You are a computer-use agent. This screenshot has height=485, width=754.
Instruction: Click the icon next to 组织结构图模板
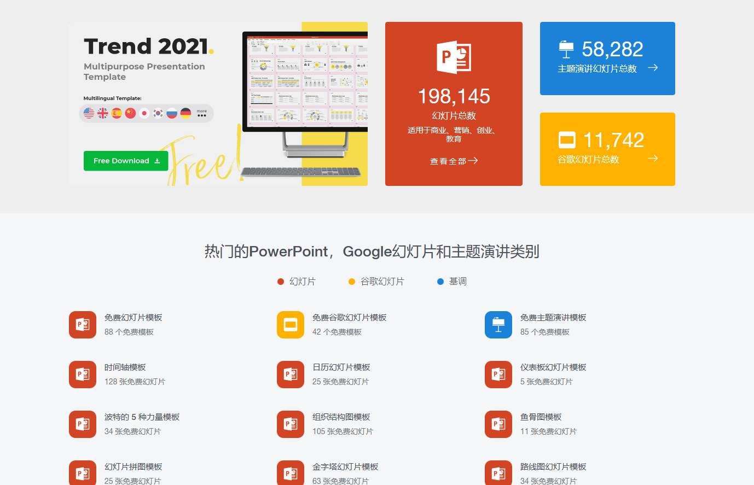[291, 424]
